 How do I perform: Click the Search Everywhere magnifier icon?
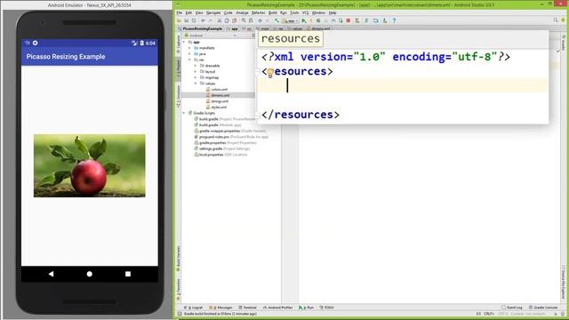pyautogui.click(x=556, y=20)
